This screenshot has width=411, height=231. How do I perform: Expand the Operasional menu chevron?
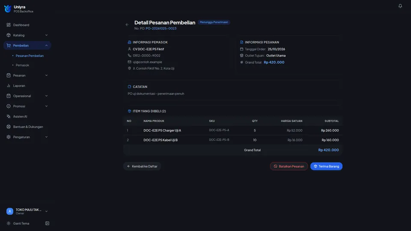(46, 96)
